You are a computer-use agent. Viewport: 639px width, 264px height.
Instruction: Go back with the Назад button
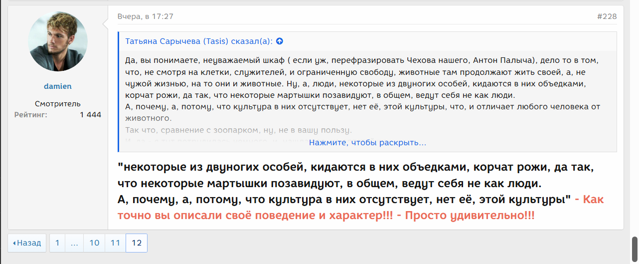27,243
